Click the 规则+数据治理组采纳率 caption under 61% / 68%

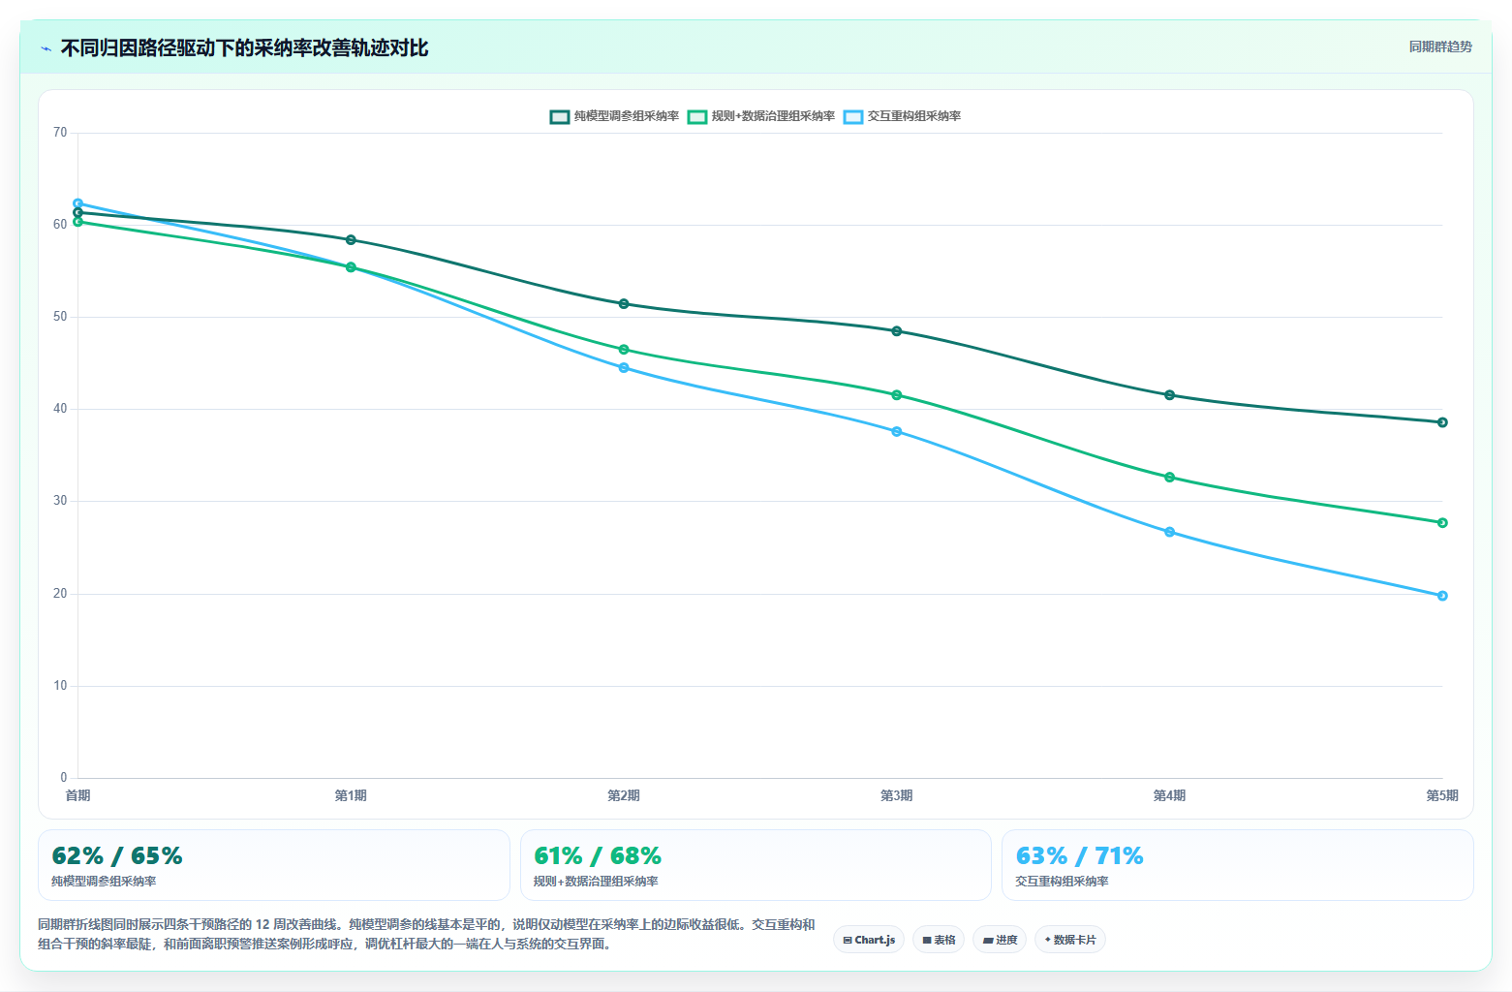point(596,882)
